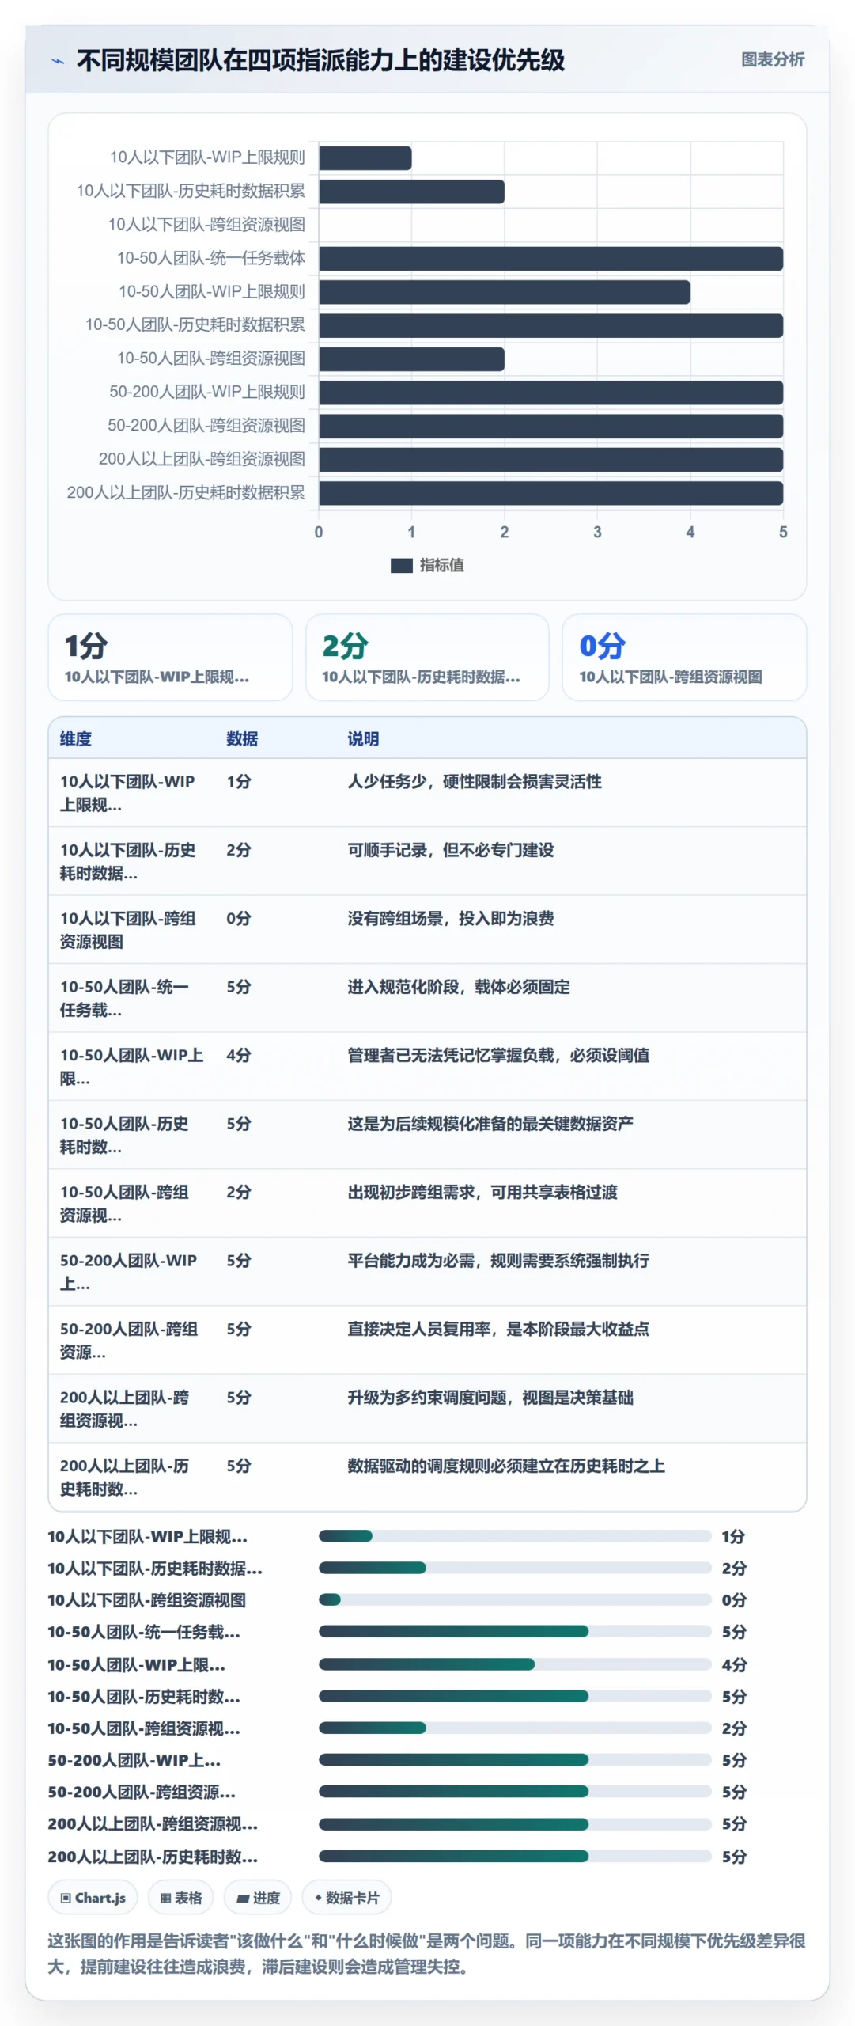Select the 数据卡片 tag chip
855x2026 pixels.
coord(347,1898)
